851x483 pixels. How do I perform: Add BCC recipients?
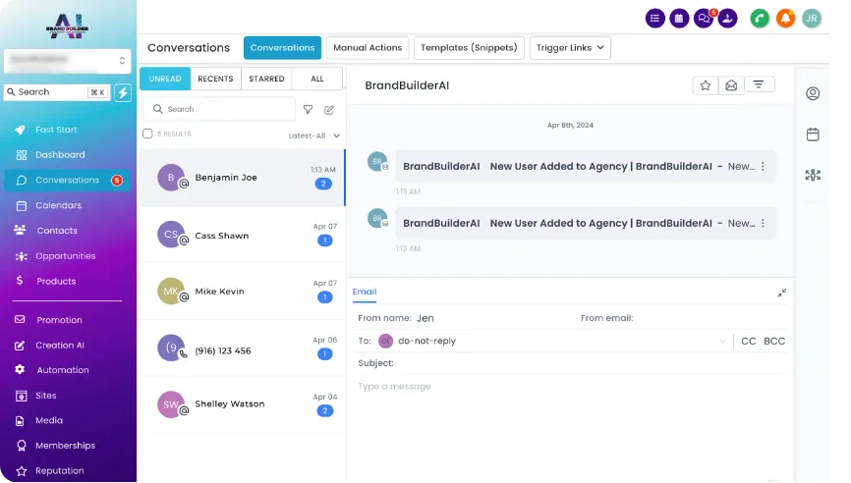click(x=774, y=341)
